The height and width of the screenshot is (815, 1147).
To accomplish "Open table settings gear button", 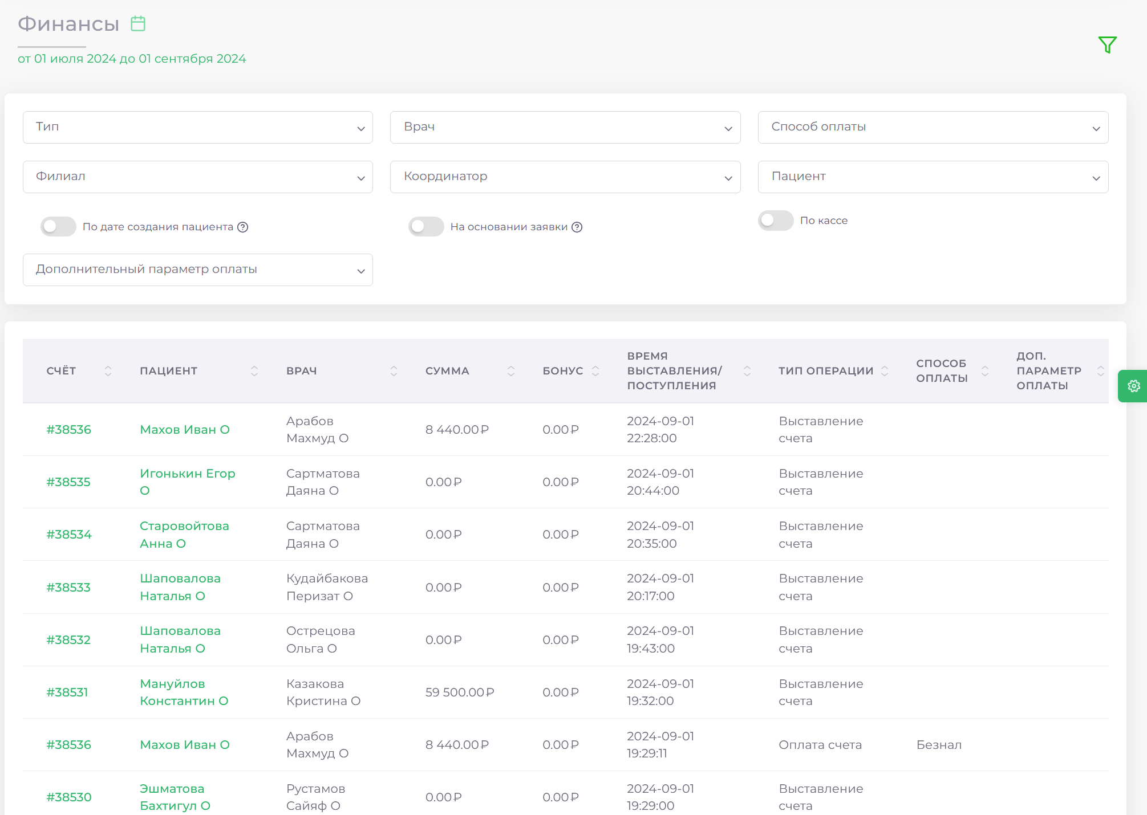I will (x=1133, y=386).
